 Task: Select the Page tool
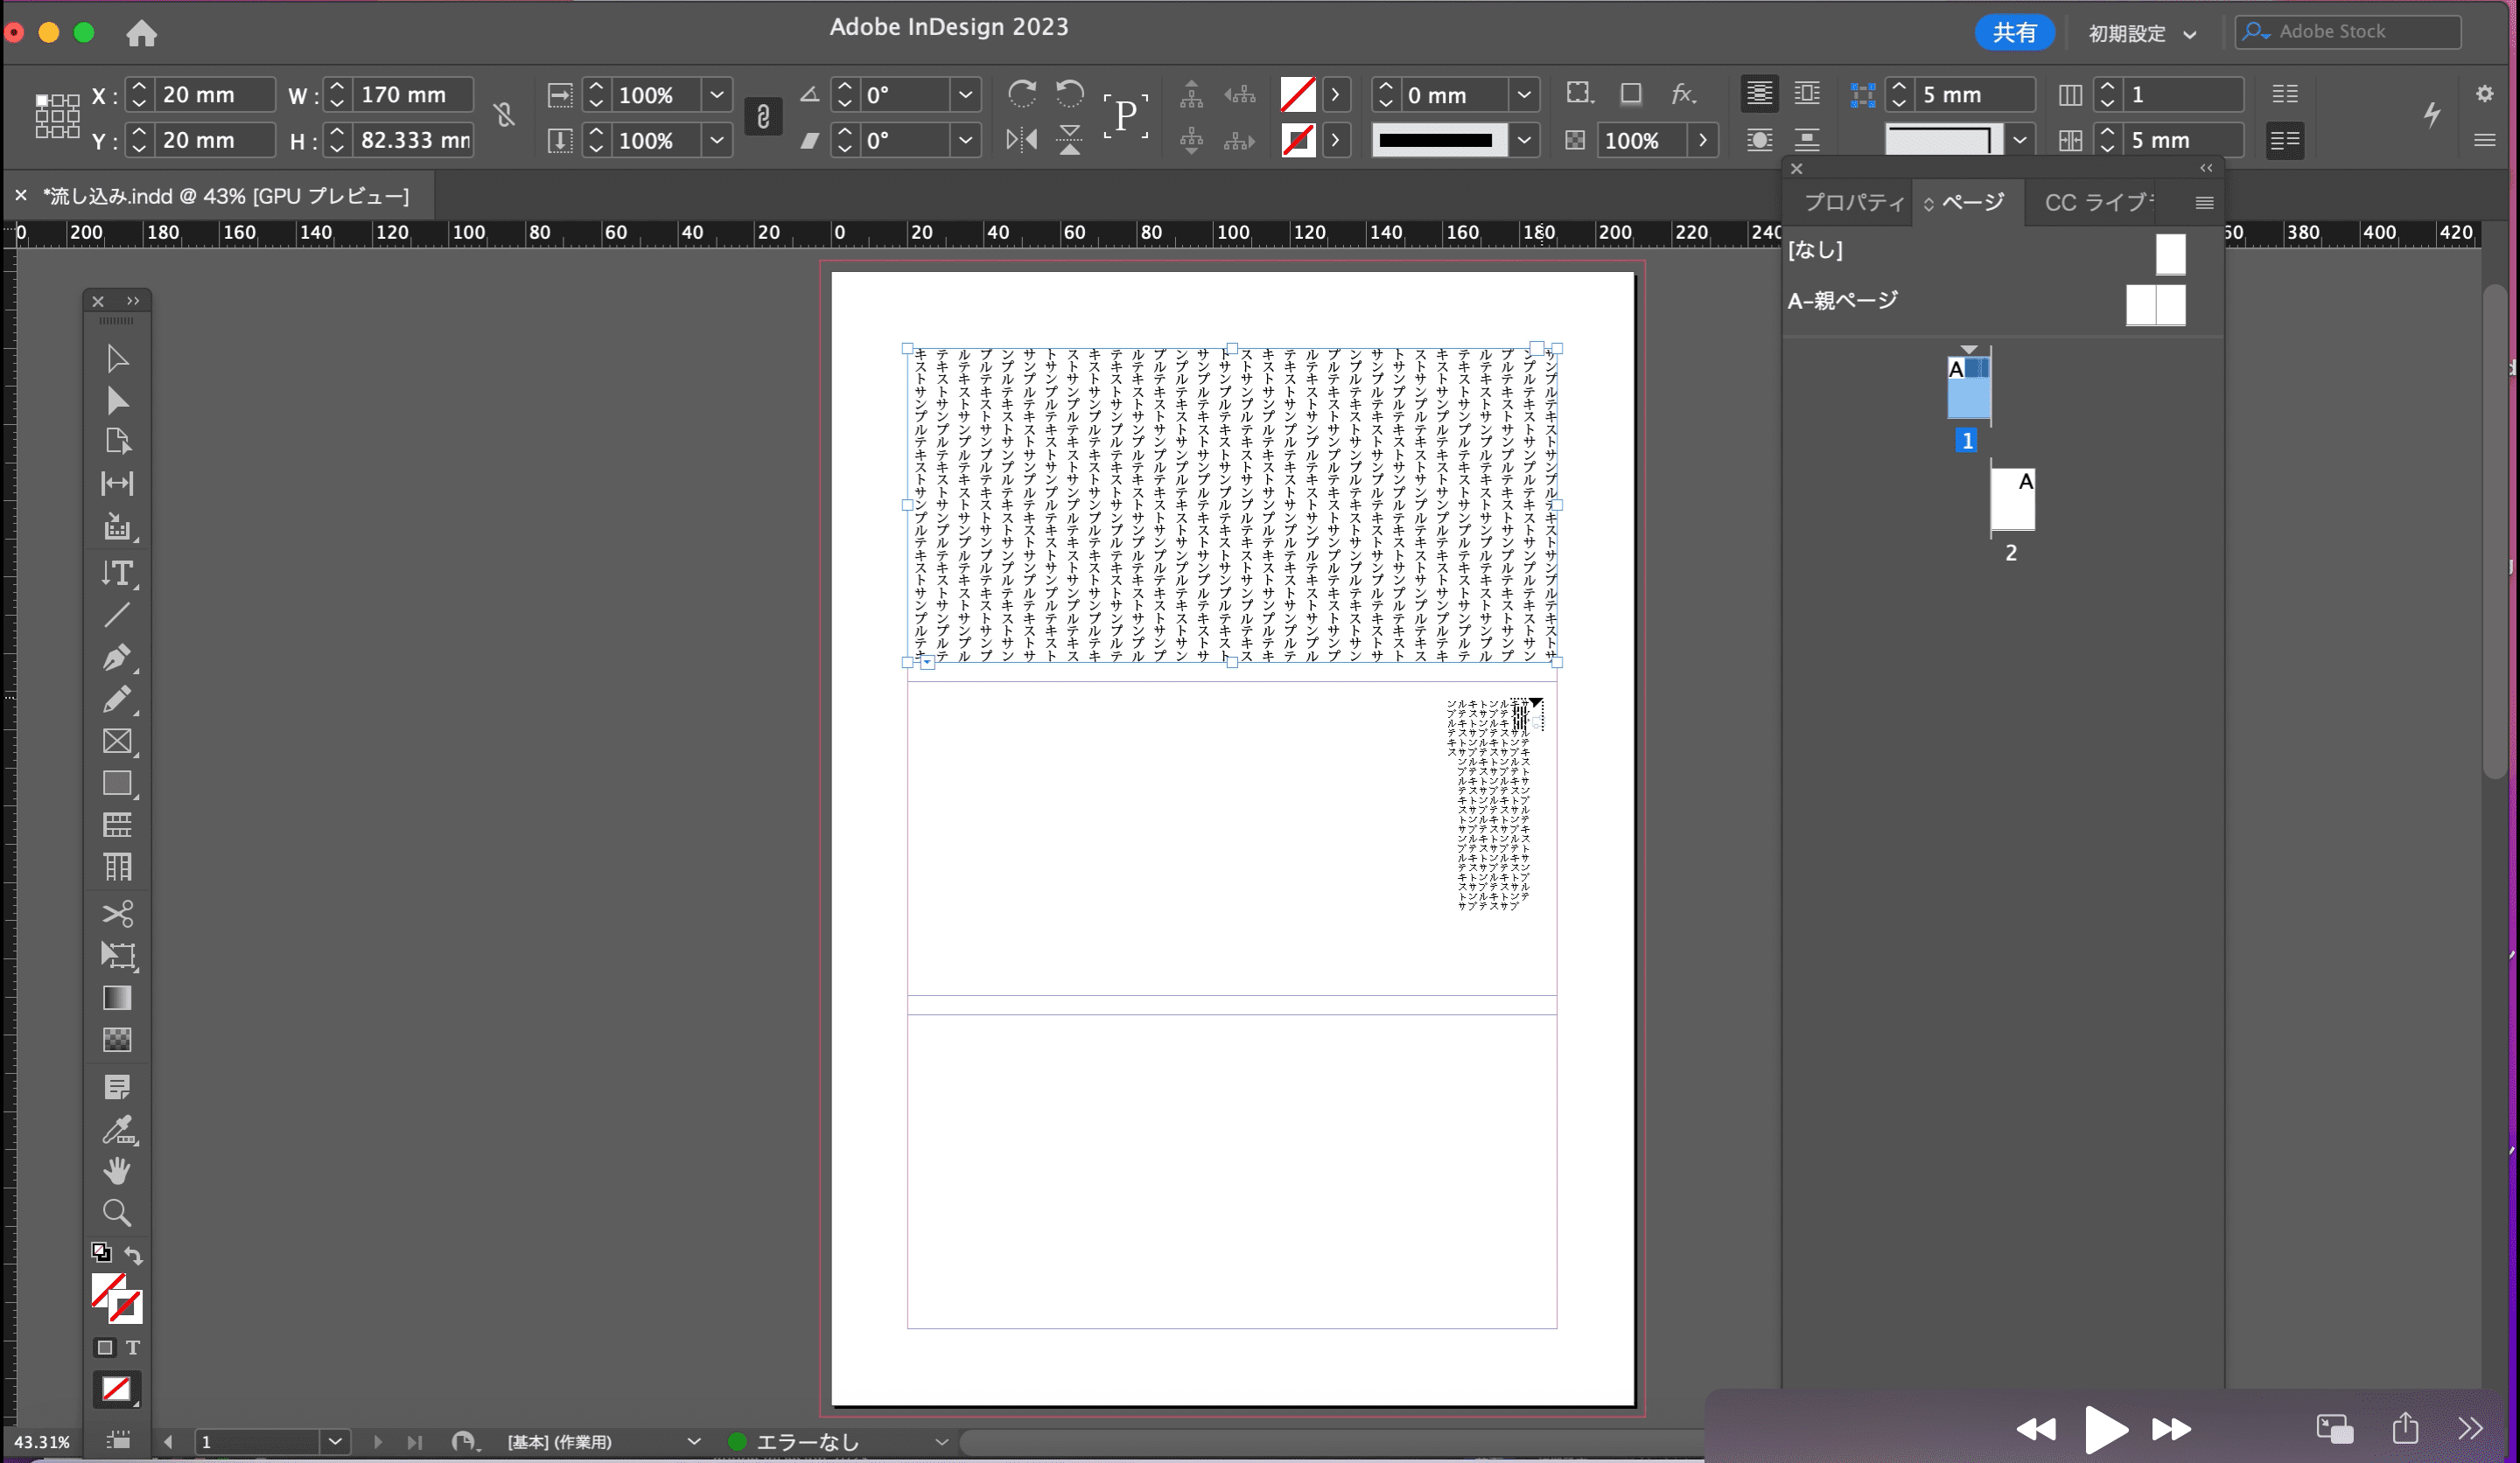(x=117, y=442)
